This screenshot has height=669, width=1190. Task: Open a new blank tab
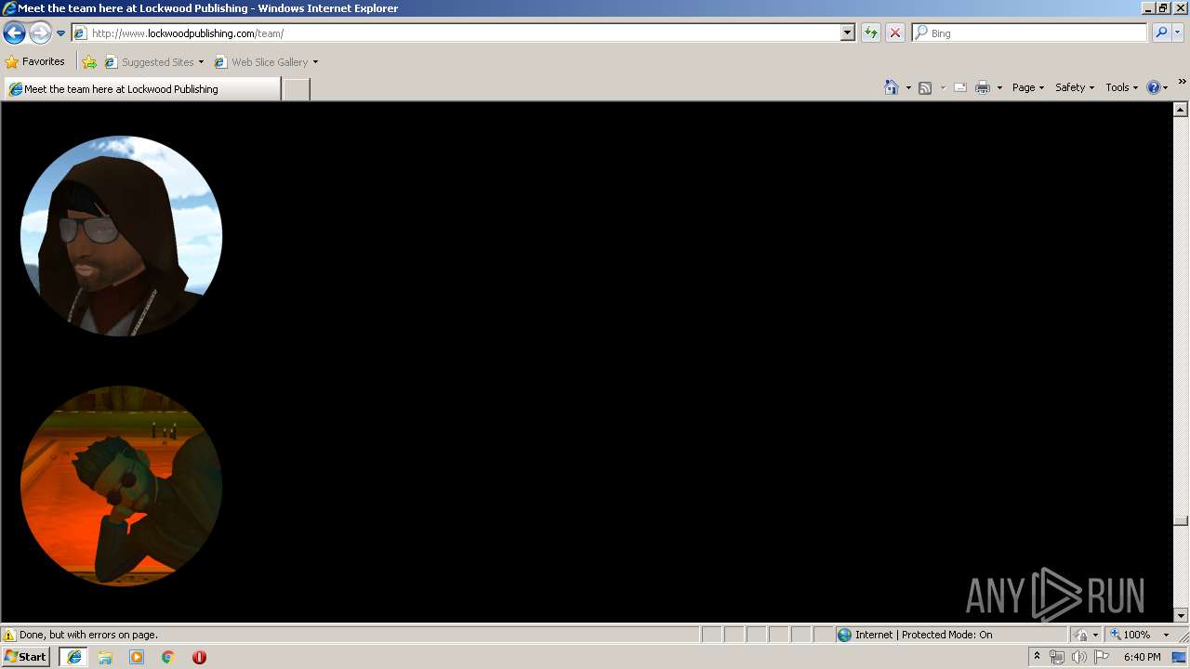click(296, 89)
